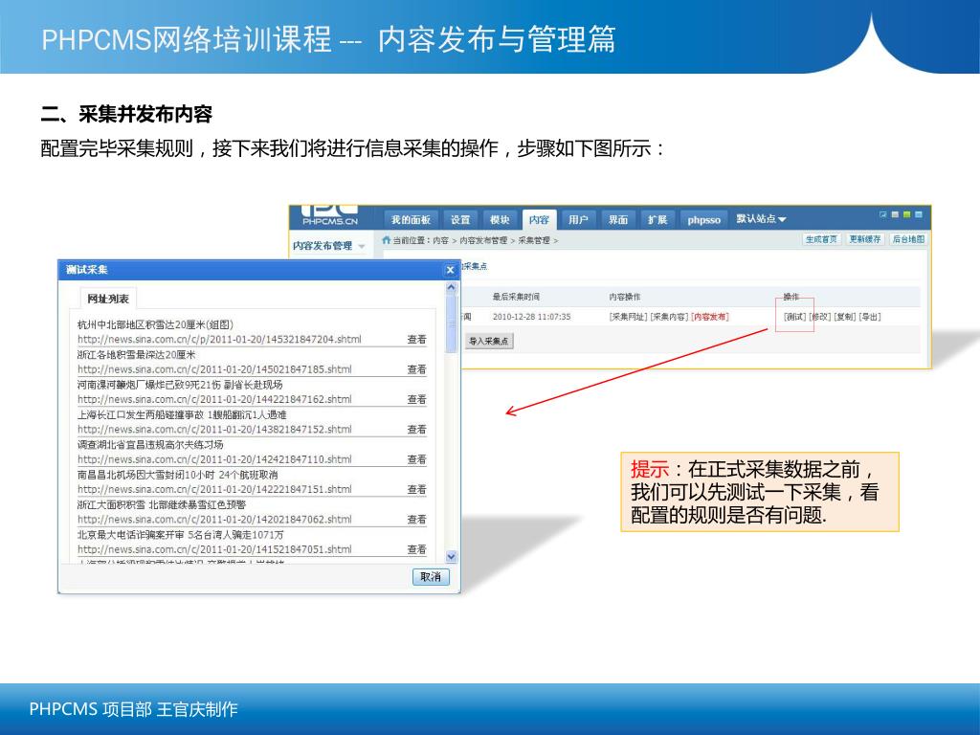Click the 最后采集时间 column header
The image size is (980, 735).
[x=516, y=297]
